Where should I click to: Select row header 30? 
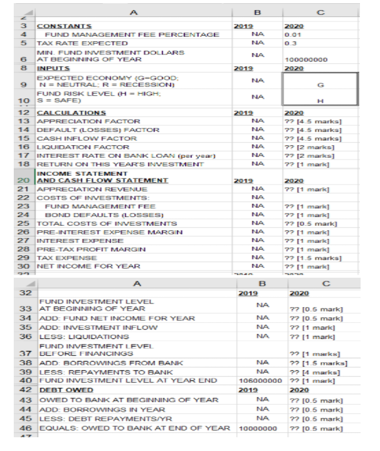tap(24, 266)
